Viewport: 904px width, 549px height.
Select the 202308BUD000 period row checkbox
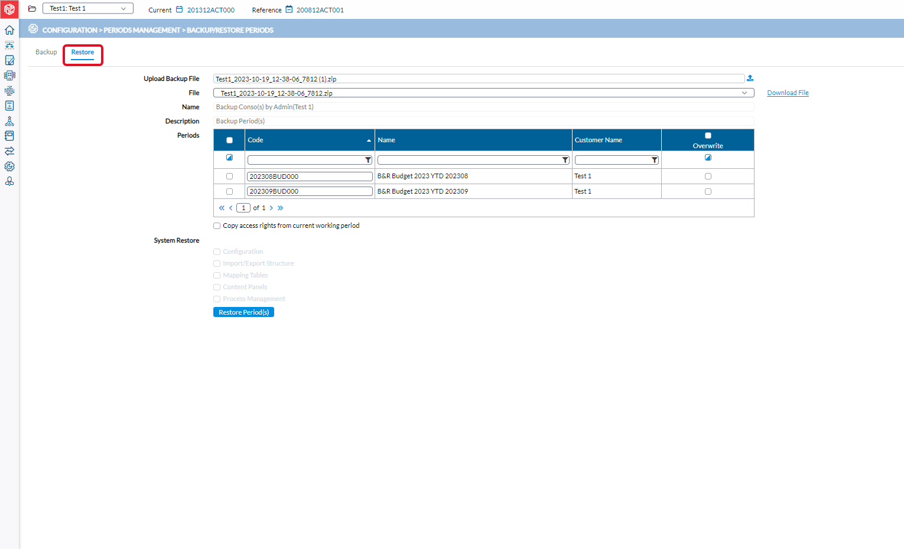(230, 176)
